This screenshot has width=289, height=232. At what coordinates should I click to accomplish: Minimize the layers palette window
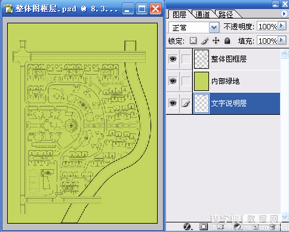[x=275, y=4]
